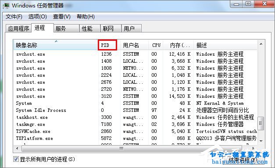Image resolution: width=275 pixels, height=168 pixels.
Task: Select the taskmgr.exe process
Action: (31, 124)
